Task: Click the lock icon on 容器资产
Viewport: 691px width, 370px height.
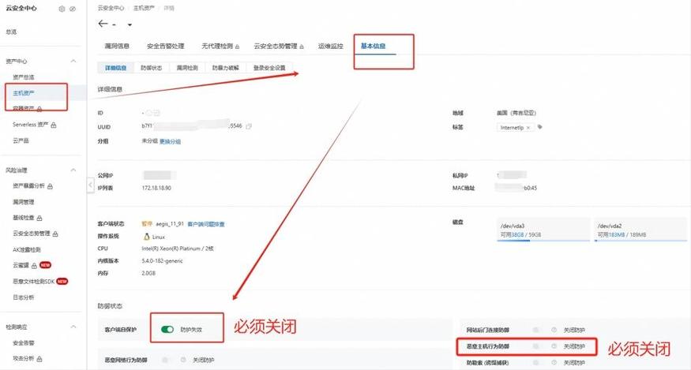Action: tap(39, 109)
